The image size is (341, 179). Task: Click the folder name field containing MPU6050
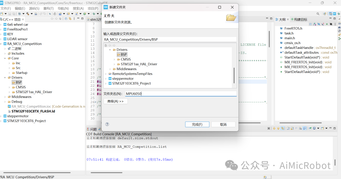coord(181,94)
